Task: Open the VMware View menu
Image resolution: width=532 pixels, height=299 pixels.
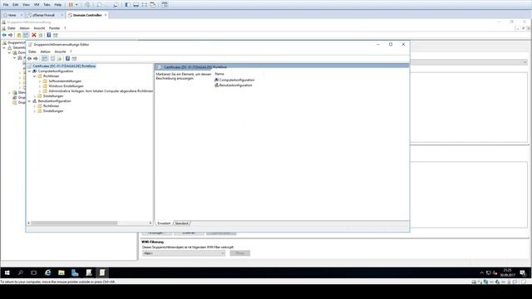Action: (26, 5)
